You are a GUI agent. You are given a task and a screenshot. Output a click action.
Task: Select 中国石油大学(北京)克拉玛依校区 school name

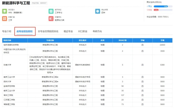point(14,51)
